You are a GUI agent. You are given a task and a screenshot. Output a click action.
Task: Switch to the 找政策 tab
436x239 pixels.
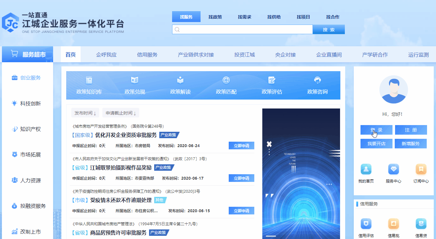[215, 17]
